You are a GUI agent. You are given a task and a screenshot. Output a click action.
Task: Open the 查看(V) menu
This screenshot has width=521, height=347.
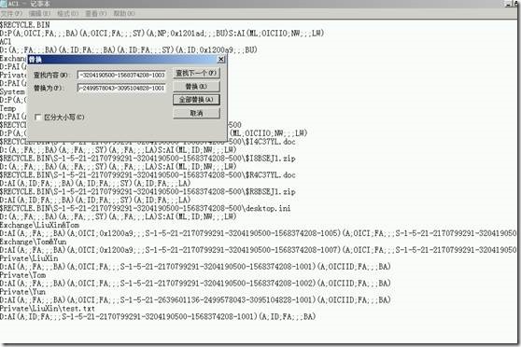95,13
